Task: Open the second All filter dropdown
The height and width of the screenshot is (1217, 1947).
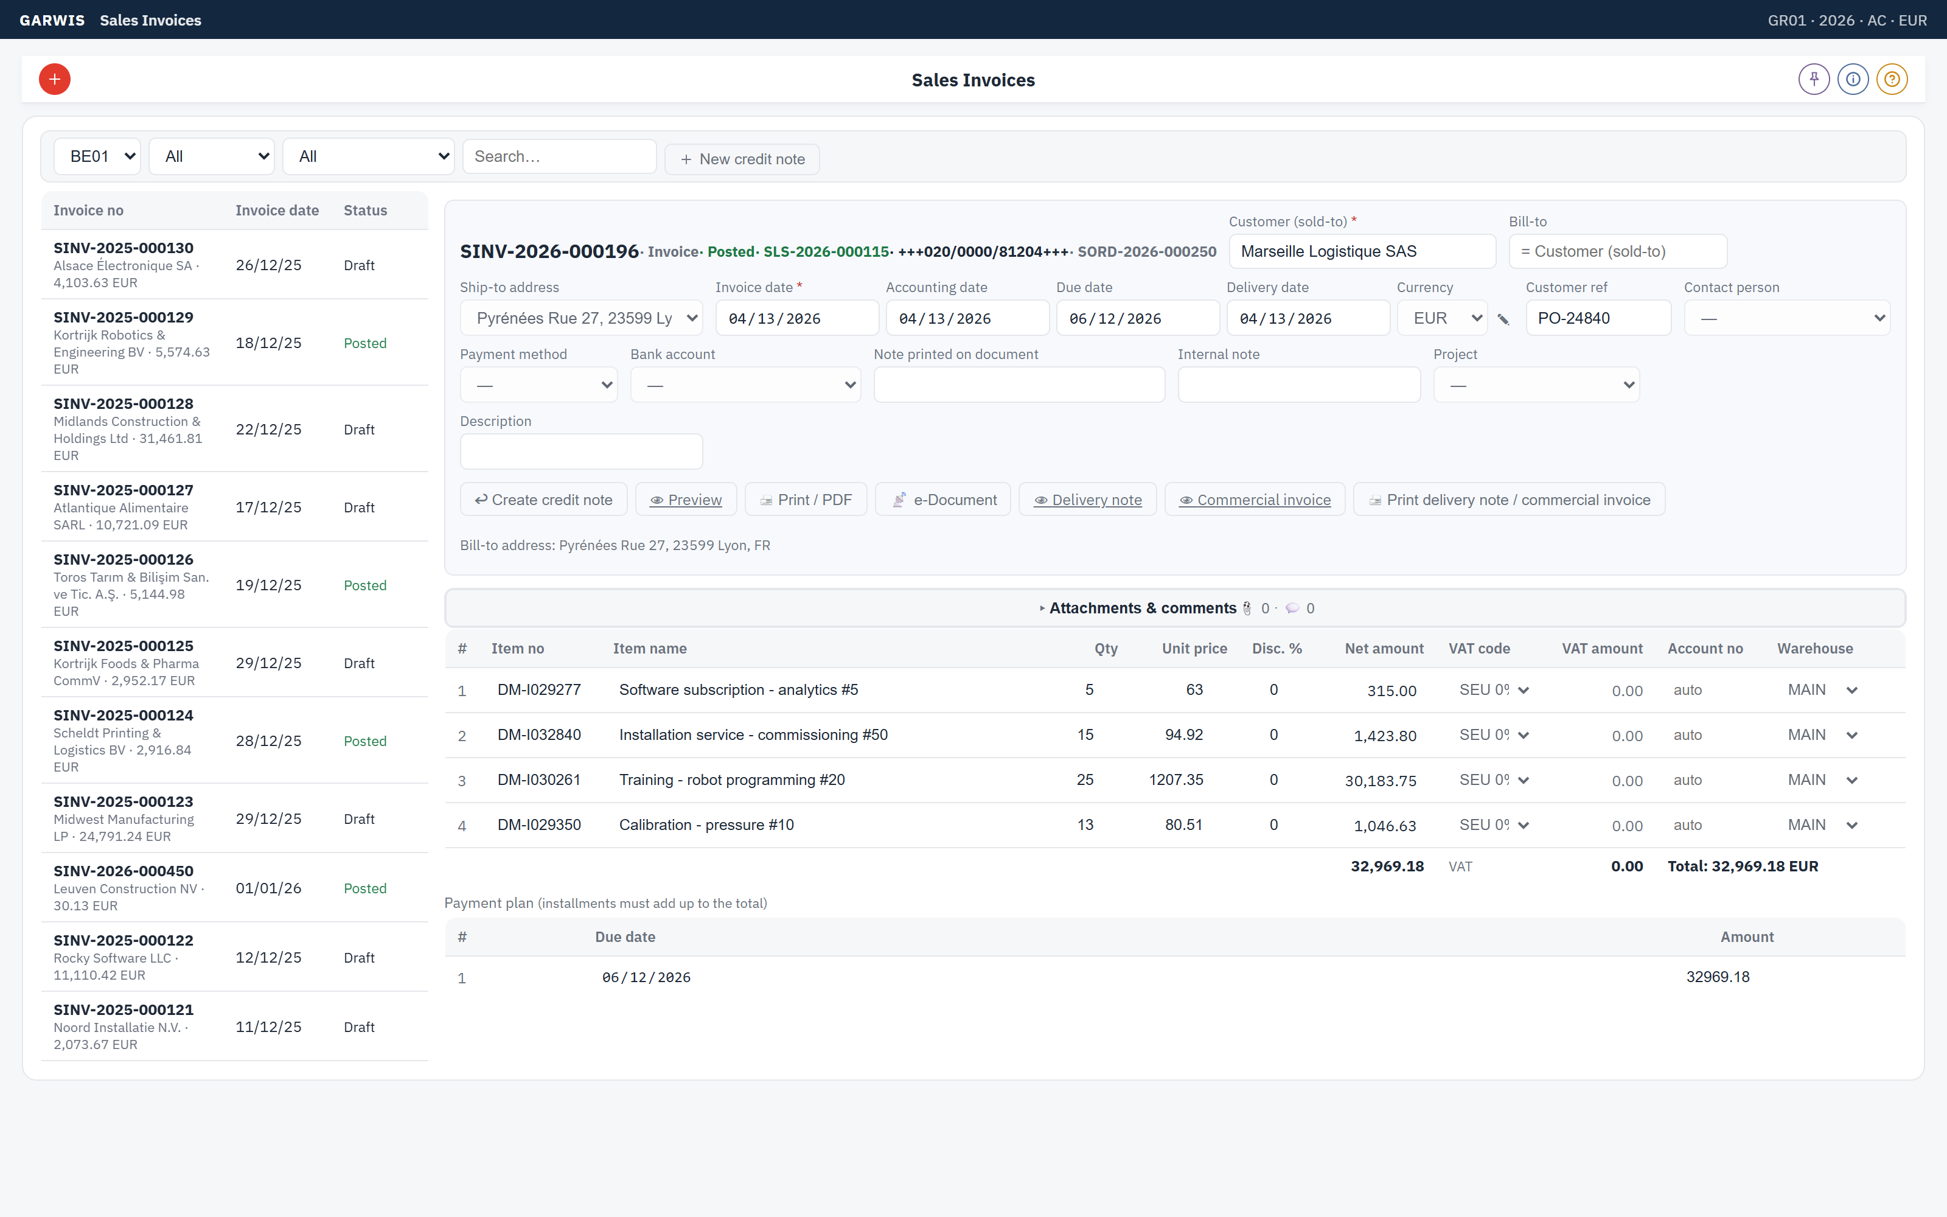Action: (369, 156)
